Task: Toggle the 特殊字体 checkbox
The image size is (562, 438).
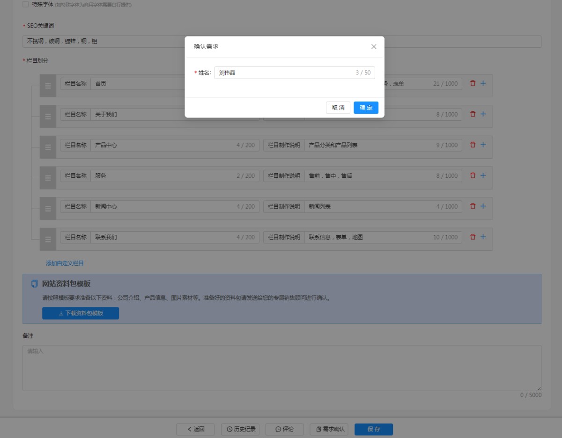Action: [x=26, y=4]
